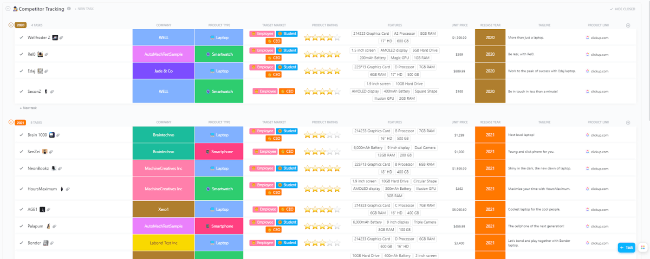
Task: Click the CEO target market tag on SeconZ
Action: click(287, 91)
